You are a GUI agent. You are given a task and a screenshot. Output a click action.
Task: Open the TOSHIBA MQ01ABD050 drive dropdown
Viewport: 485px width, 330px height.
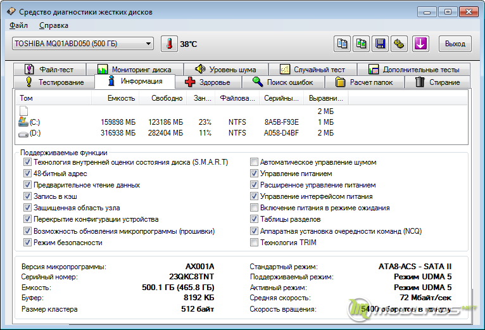click(83, 44)
